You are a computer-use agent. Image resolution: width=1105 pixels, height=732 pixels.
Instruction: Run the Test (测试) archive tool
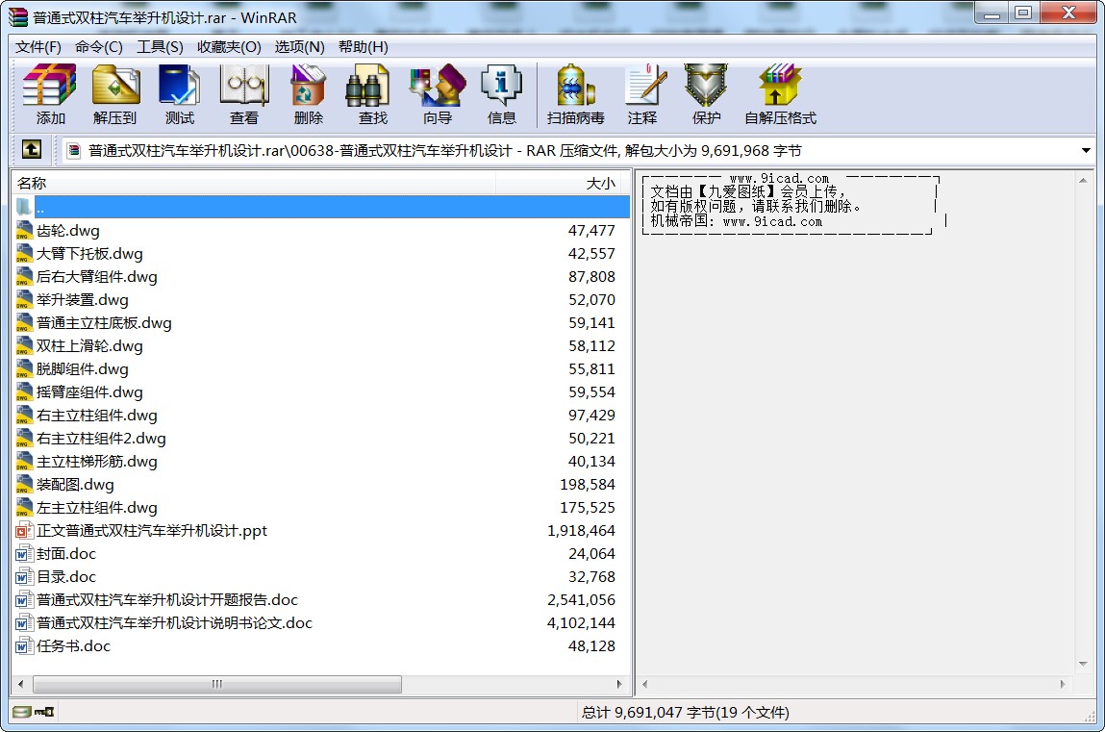click(179, 94)
